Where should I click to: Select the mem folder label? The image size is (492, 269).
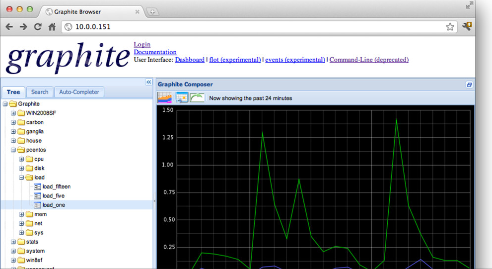point(41,214)
